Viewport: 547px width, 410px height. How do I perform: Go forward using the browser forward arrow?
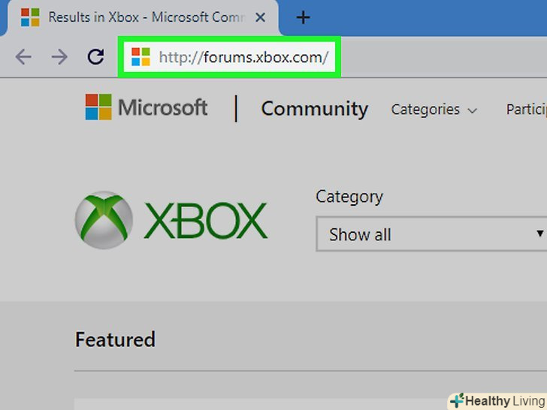(x=59, y=57)
